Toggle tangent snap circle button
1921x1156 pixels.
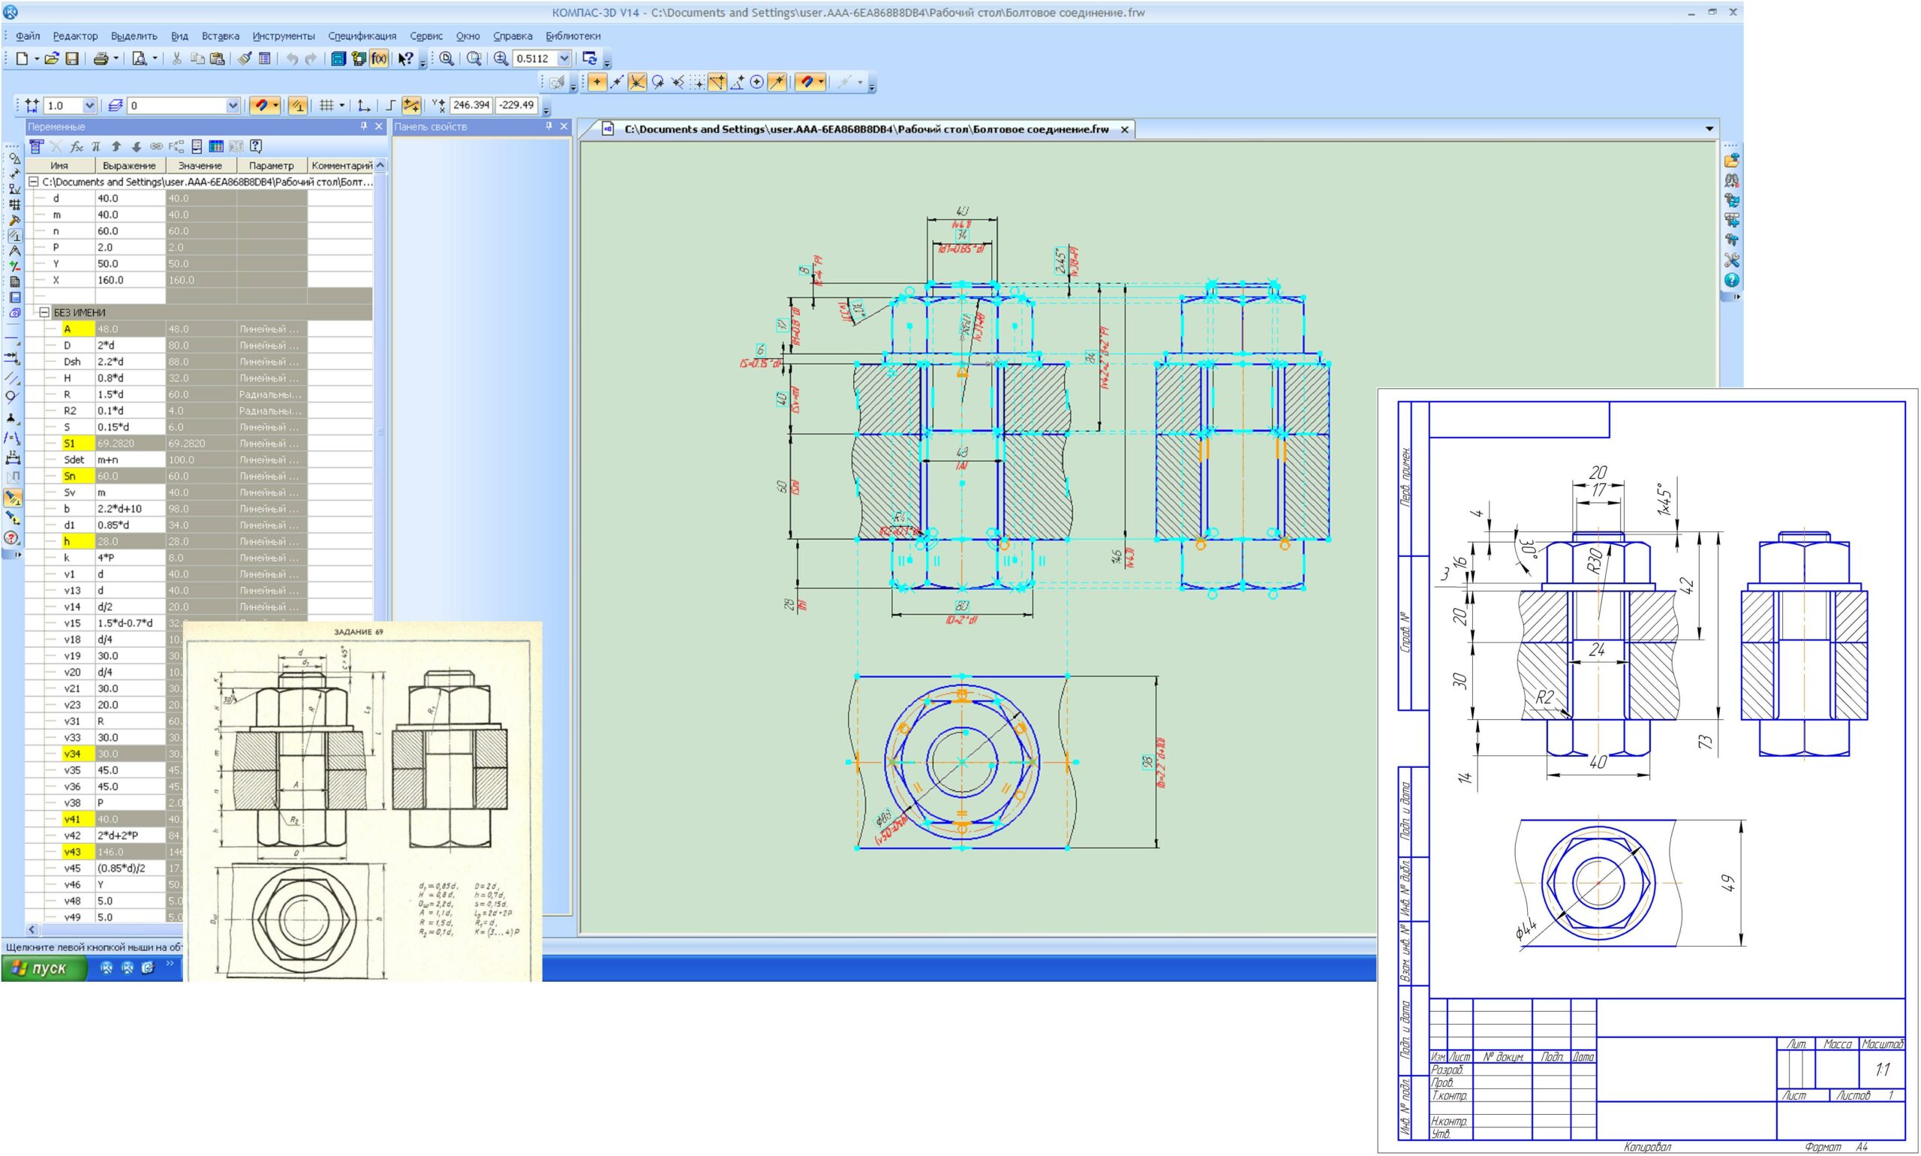[x=657, y=82]
